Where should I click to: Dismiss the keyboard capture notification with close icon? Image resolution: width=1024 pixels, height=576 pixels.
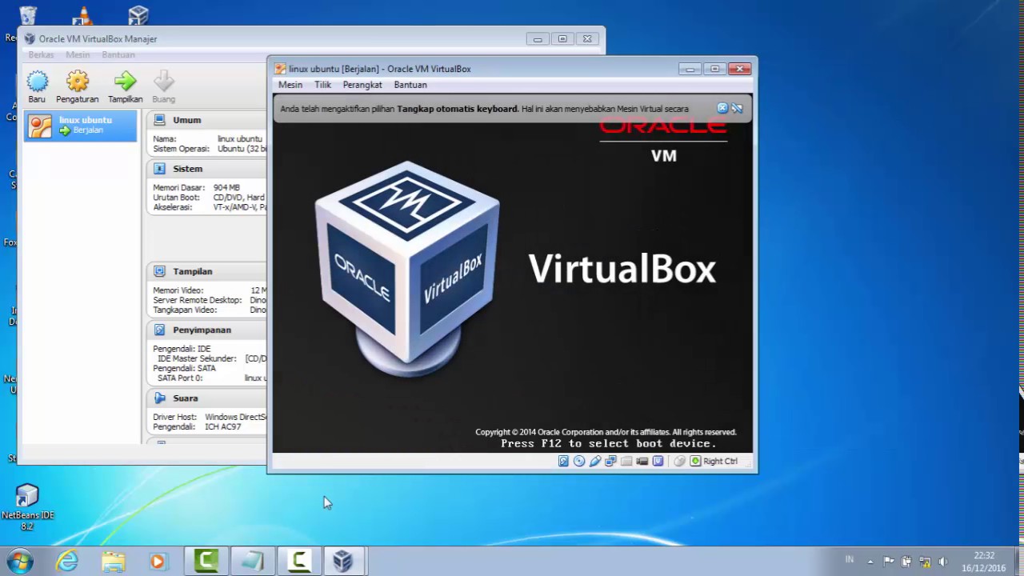(x=722, y=108)
